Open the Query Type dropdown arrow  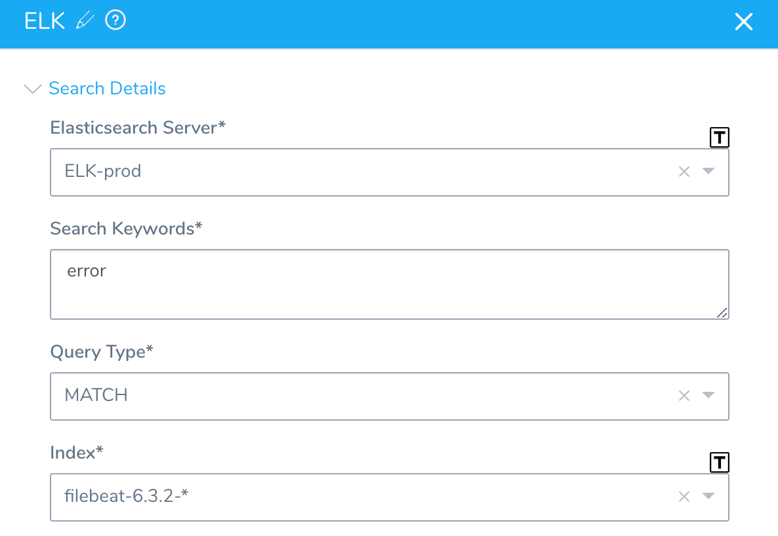pos(708,395)
